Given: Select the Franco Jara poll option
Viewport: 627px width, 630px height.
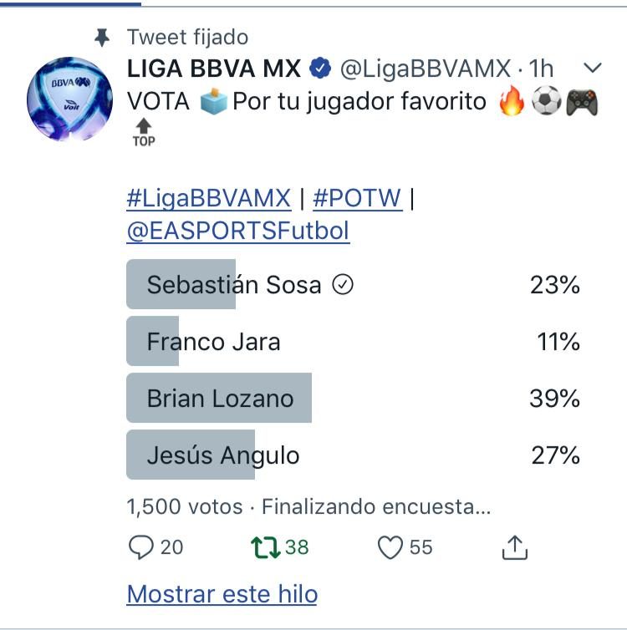Looking at the screenshot, I should (x=354, y=341).
